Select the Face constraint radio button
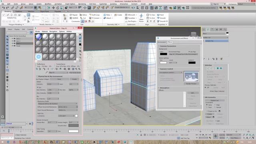 coord(207,107)
